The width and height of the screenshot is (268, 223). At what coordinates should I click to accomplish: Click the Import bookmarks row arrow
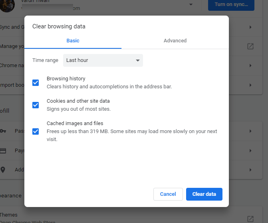[x=250, y=85]
